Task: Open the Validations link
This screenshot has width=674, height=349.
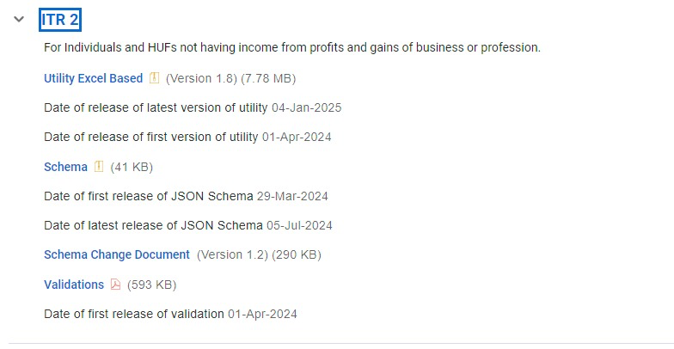Action: coord(74,285)
